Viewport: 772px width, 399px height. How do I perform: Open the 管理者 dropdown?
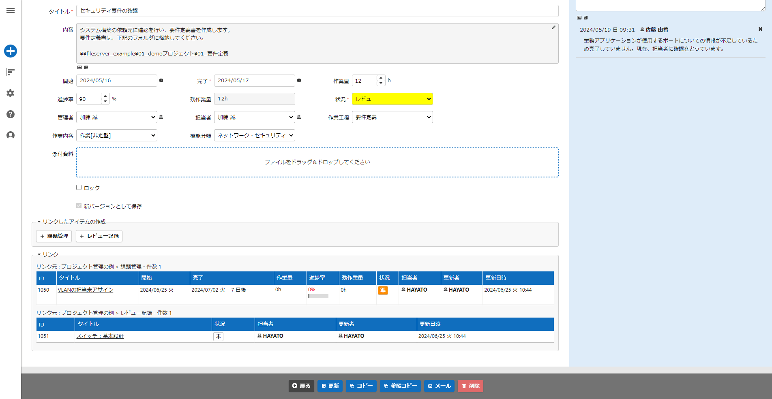tap(117, 117)
